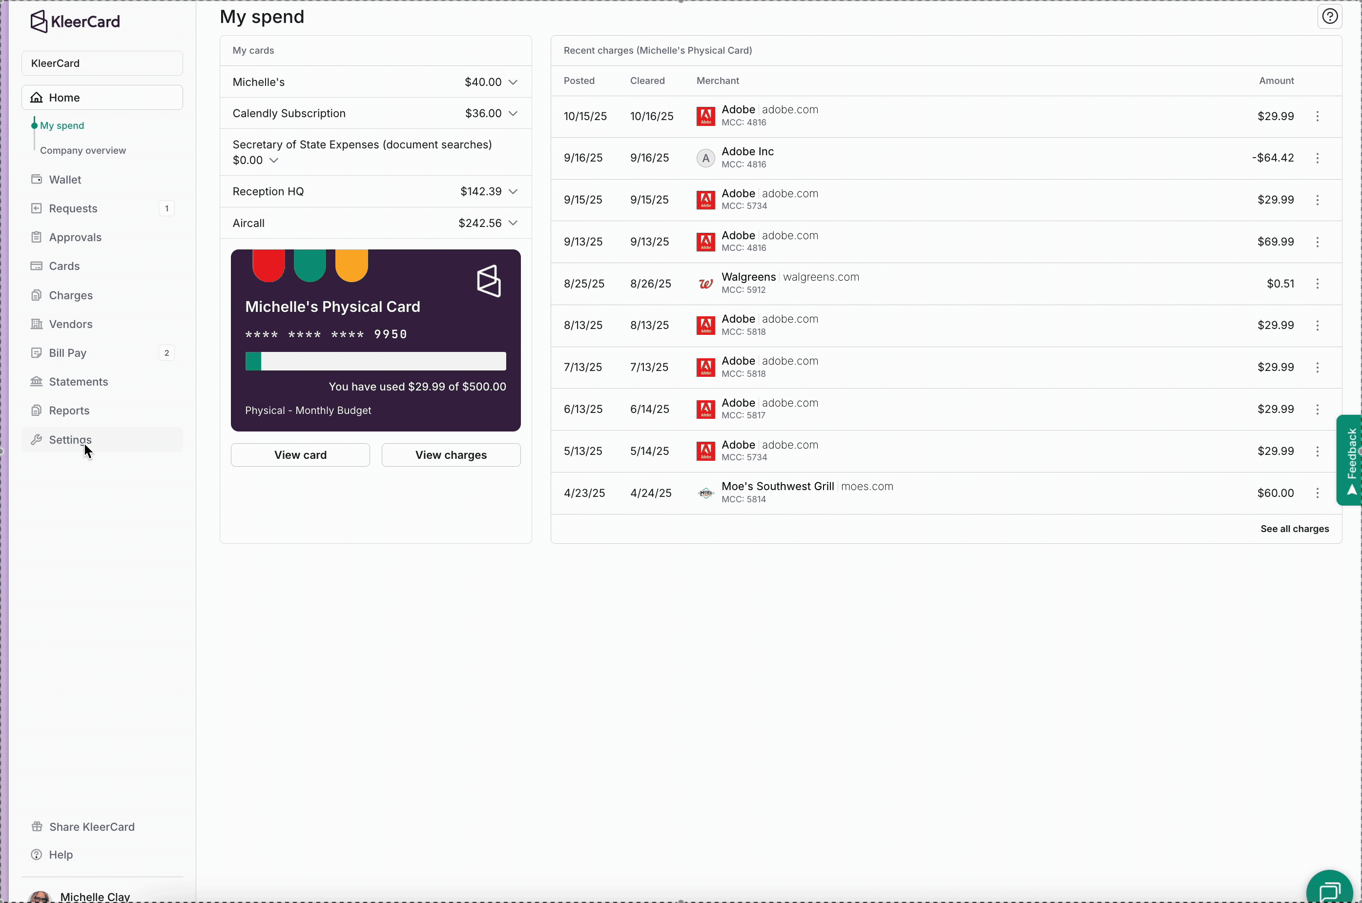This screenshot has width=1362, height=903.
Task: Click the View card button
Action: 300,454
